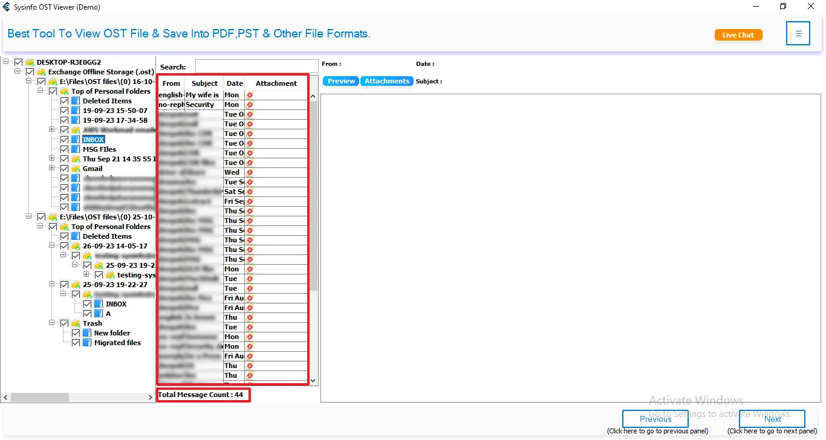Click the folder tree scrollbar left arrow

[6, 398]
